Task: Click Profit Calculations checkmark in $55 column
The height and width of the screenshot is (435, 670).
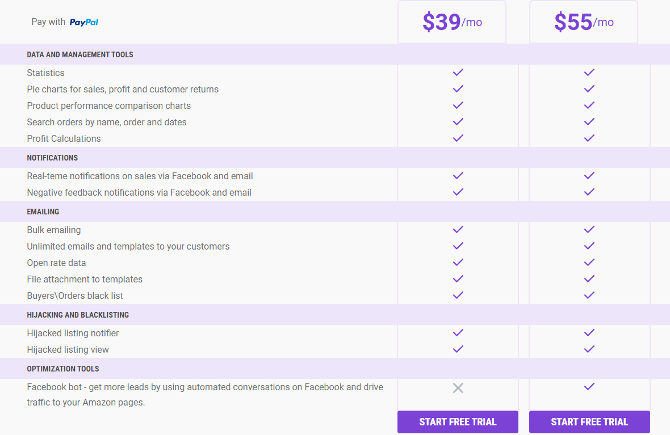Action: click(589, 138)
